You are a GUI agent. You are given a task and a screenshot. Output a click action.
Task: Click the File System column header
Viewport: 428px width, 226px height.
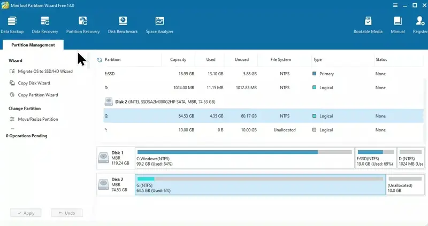point(280,59)
